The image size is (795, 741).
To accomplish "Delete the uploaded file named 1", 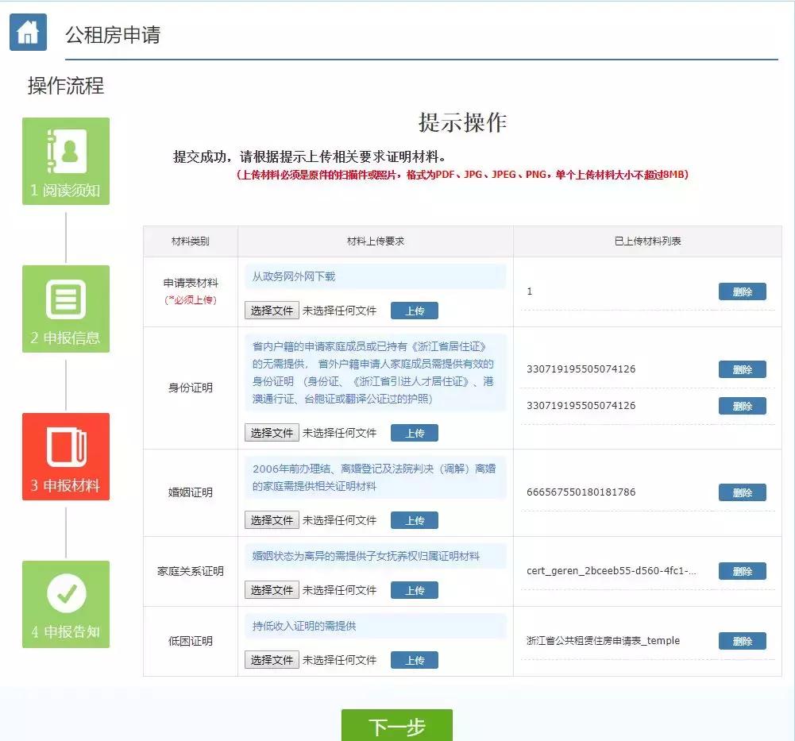I will point(742,291).
